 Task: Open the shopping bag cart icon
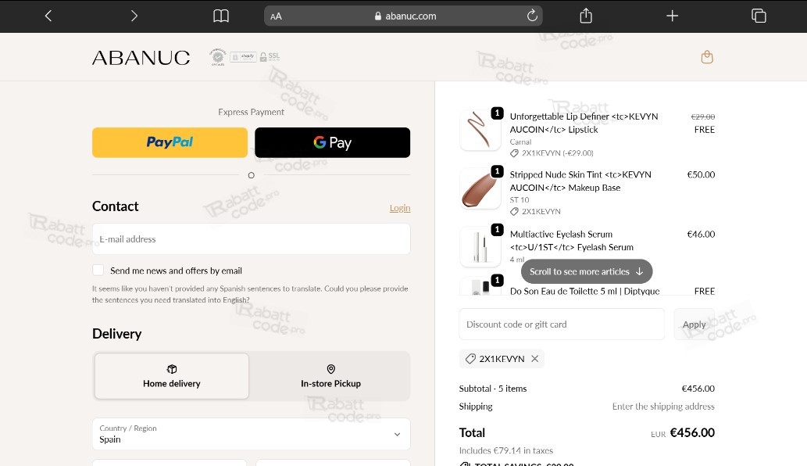[707, 57]
